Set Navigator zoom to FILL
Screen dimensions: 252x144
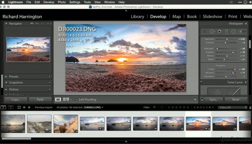click(37, 23)
